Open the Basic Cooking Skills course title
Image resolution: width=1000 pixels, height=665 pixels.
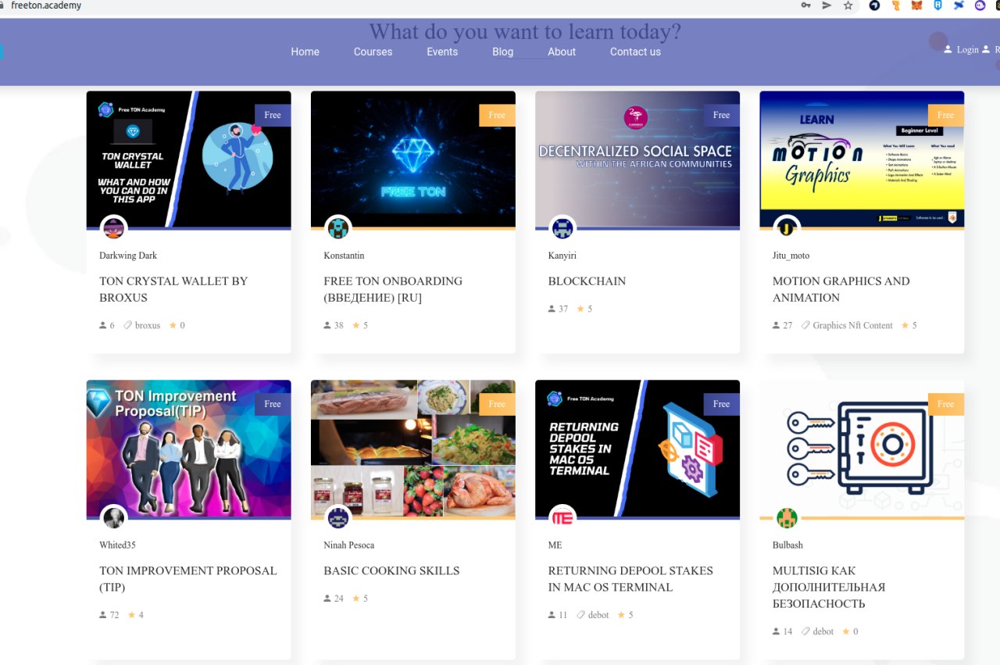click(391, 570)
